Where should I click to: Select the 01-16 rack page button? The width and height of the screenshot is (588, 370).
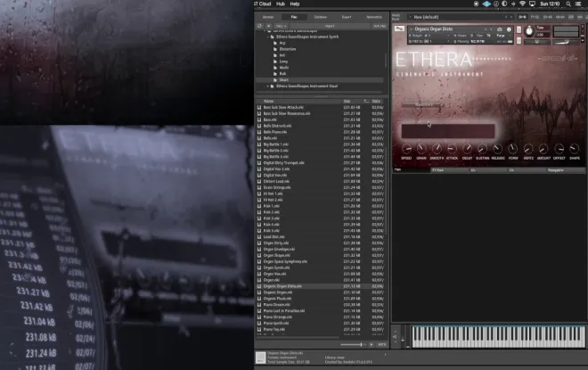[x=522, y=17]
